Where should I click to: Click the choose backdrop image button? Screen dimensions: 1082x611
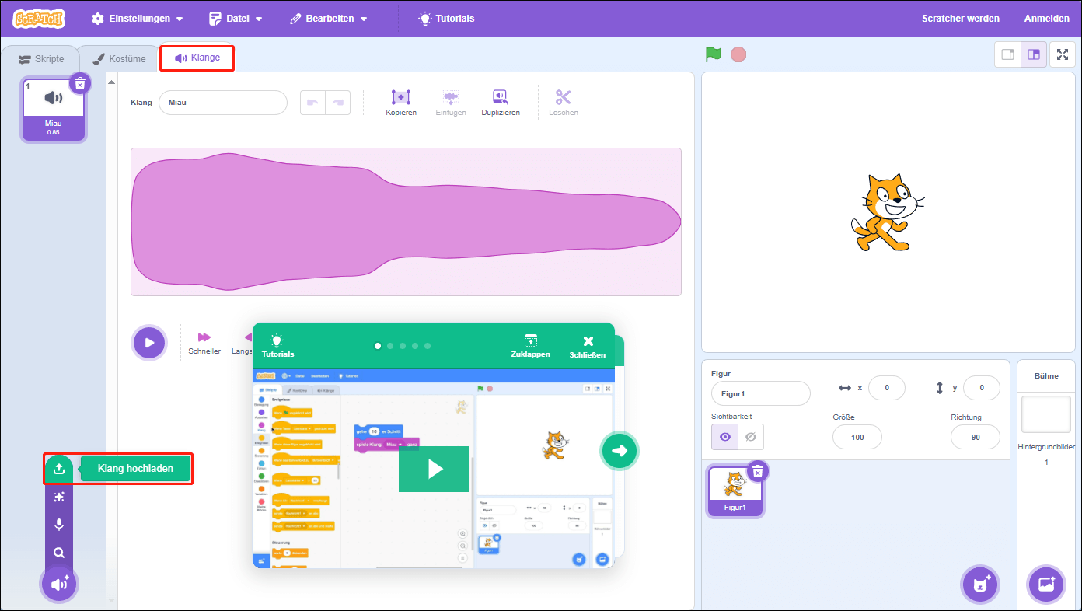[x=1046, y=585]
